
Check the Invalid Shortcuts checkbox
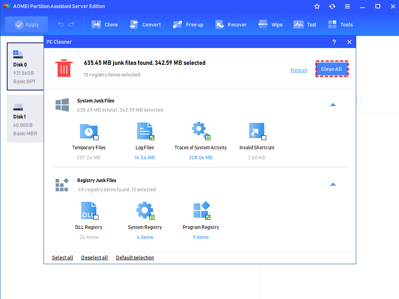pyautogui.click(x=264, y=138)
